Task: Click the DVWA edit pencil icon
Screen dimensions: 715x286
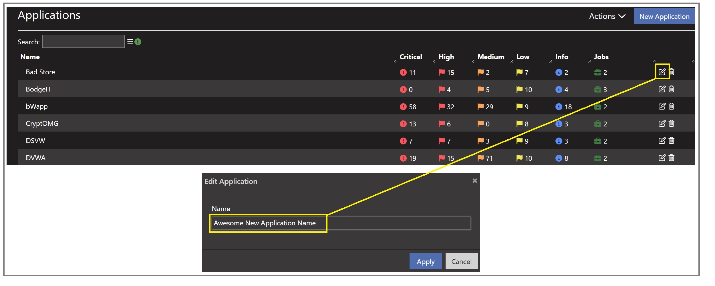Action: pos(662,158)
